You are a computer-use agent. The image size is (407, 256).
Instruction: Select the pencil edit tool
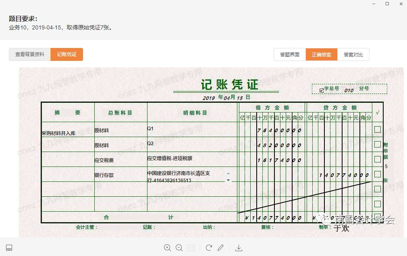(x=220, y=248)
